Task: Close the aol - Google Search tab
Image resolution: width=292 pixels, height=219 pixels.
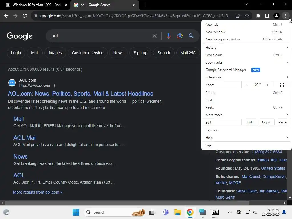Action: point(134,5)
